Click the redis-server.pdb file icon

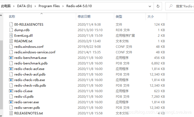(x=11, y=107)
